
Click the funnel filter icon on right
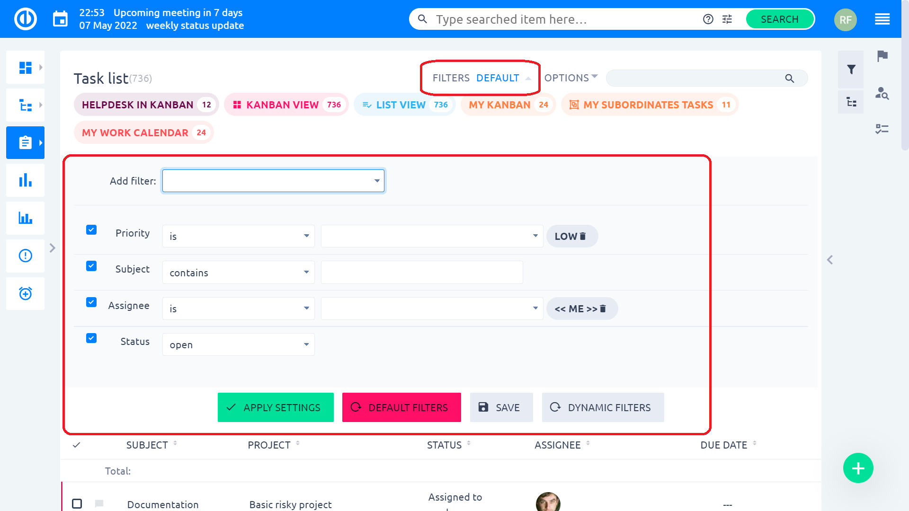point(851,70)
